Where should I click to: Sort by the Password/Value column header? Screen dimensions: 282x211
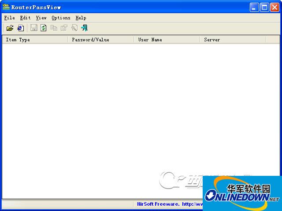pos(101,40)
